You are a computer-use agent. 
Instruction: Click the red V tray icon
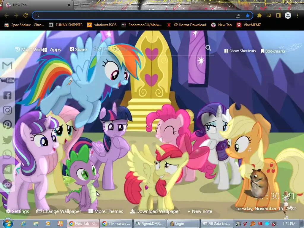tap(245, 224)
